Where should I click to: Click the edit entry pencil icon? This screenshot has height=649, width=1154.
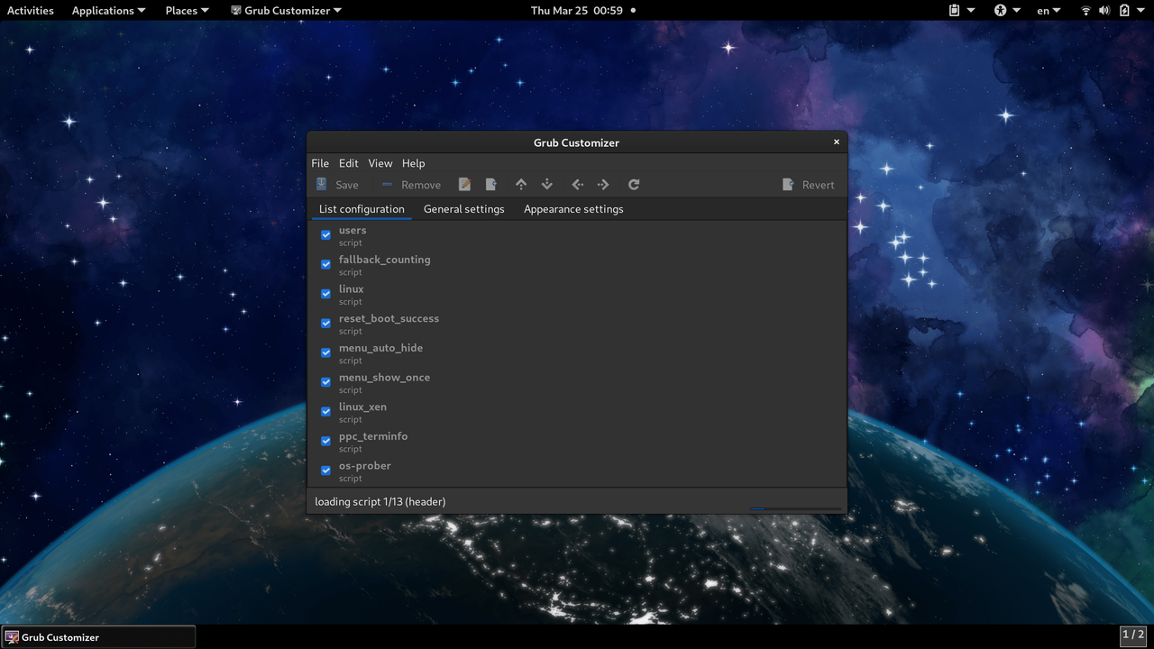click(x=465, y=185)
